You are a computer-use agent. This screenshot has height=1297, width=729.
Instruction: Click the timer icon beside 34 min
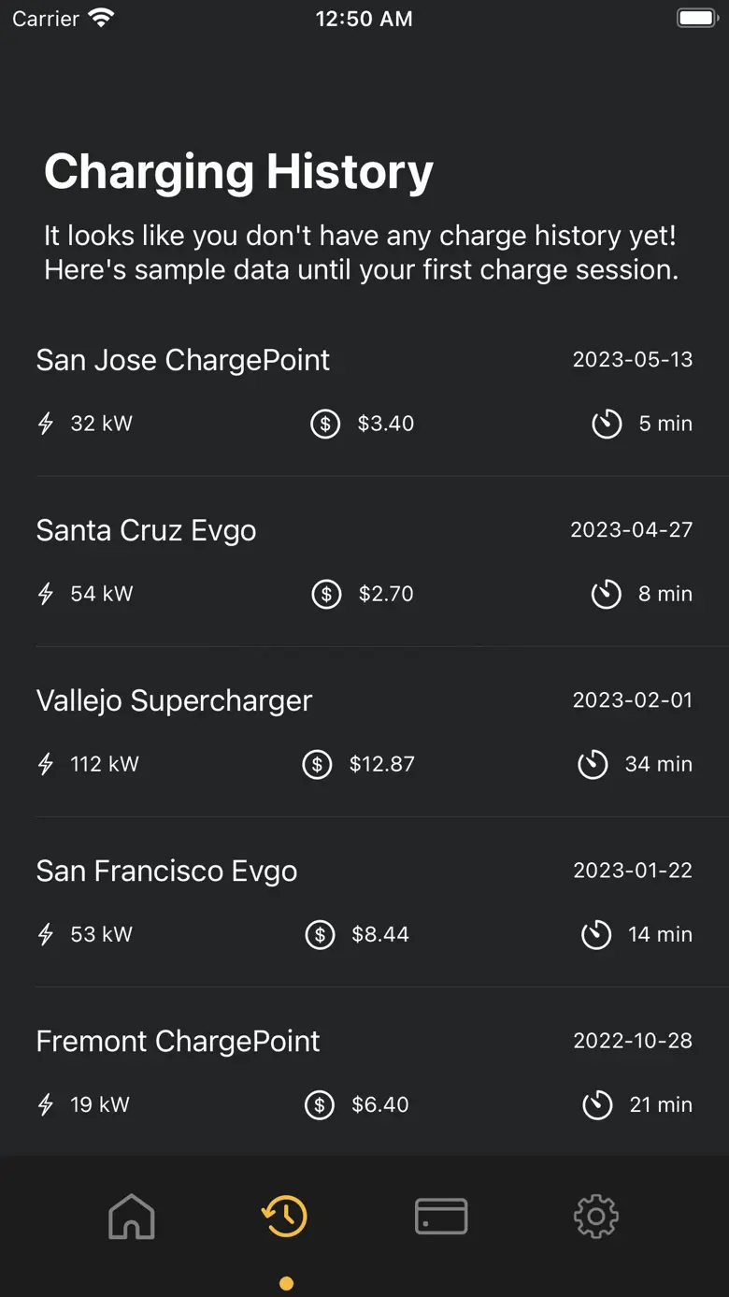tap(593, 764)
